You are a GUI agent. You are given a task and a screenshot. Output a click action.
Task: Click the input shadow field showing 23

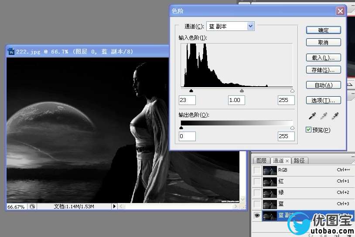[x=187, y=100]
